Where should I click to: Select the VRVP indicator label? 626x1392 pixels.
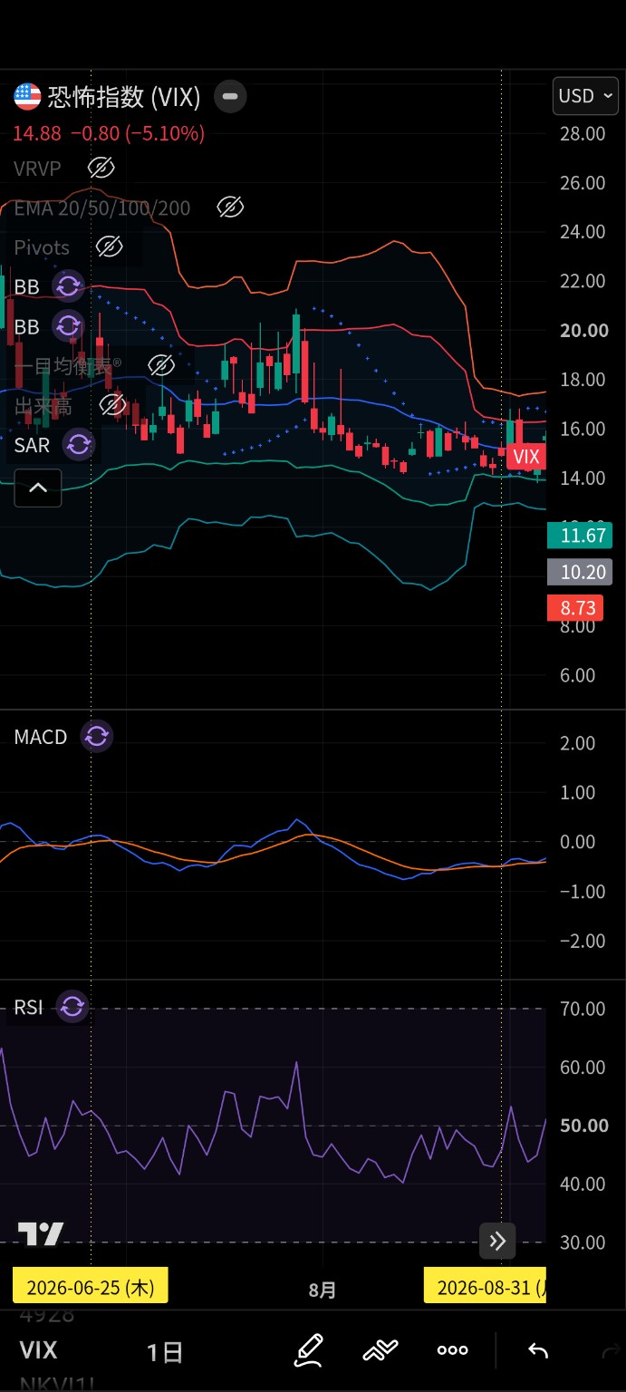(37, 168)
